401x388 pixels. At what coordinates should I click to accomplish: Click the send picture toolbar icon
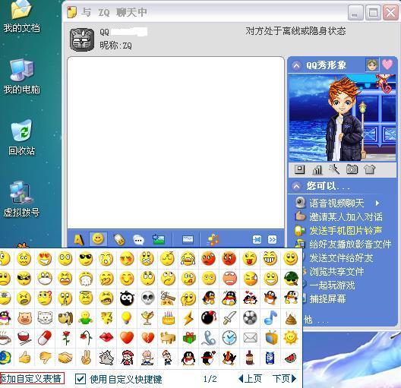click(159, 239)
